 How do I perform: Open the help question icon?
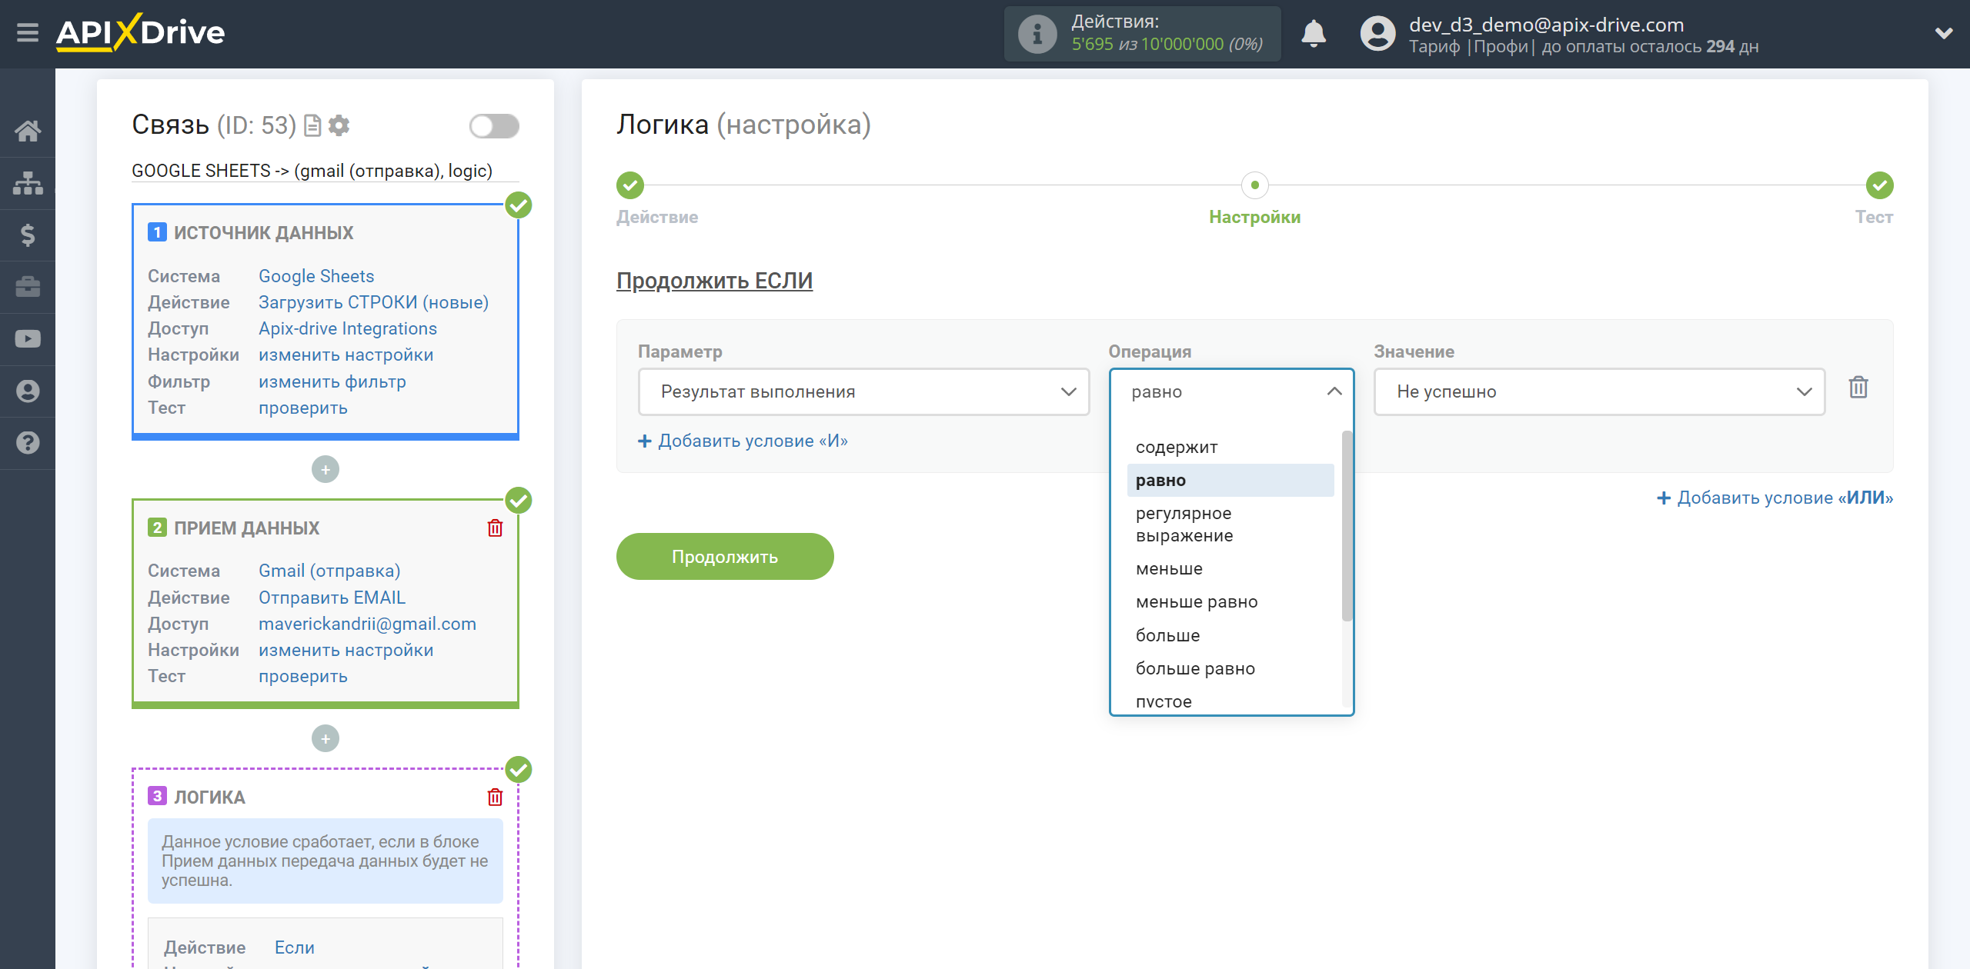pos(28,443)
